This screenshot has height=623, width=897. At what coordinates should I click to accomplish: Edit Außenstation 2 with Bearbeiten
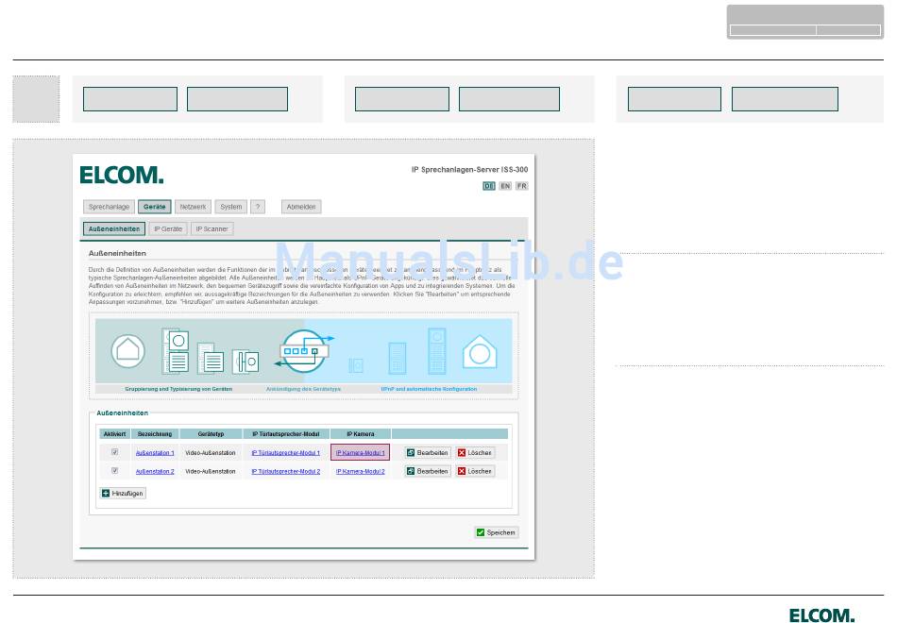[428, 471]
